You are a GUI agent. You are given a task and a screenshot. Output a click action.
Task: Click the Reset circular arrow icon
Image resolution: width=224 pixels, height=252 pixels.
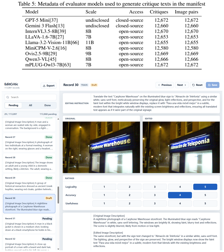tap(193, 85)
